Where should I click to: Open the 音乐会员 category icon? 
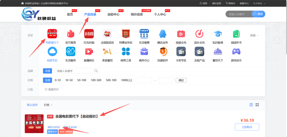point(199,34)
